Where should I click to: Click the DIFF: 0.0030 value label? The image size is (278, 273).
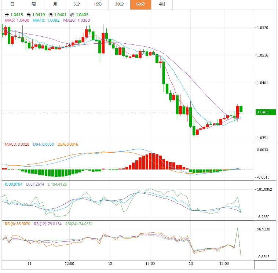[x=43, y=145]
